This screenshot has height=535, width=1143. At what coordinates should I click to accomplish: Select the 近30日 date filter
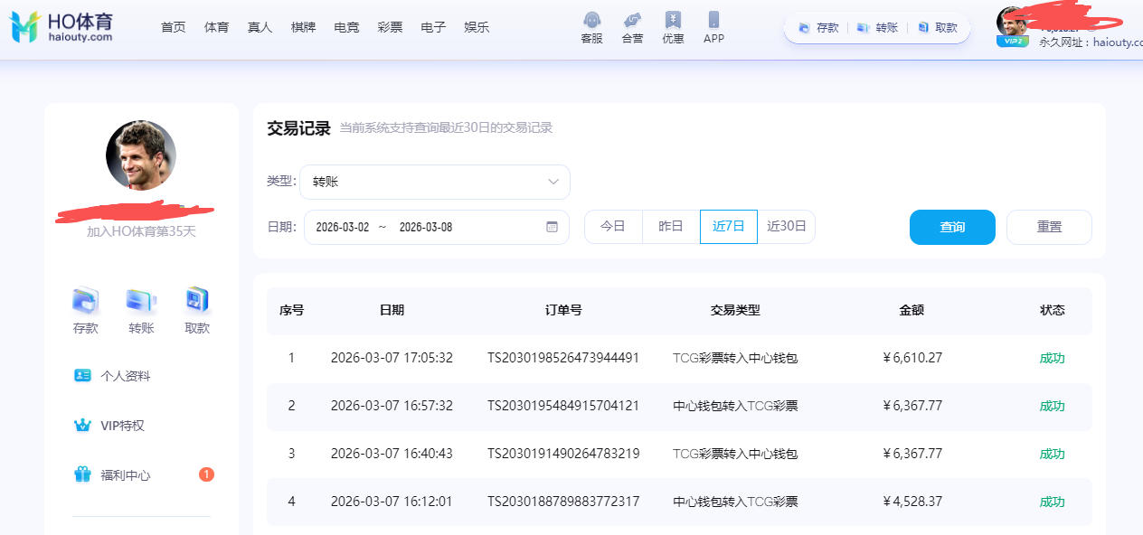[786, 227]
